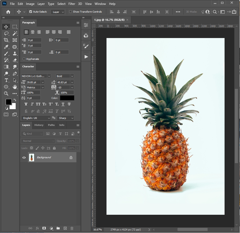The width and height of the screenshot is (240, 233).
Task: Click the text Color swatch in Character panel
Action: point(67,98)
